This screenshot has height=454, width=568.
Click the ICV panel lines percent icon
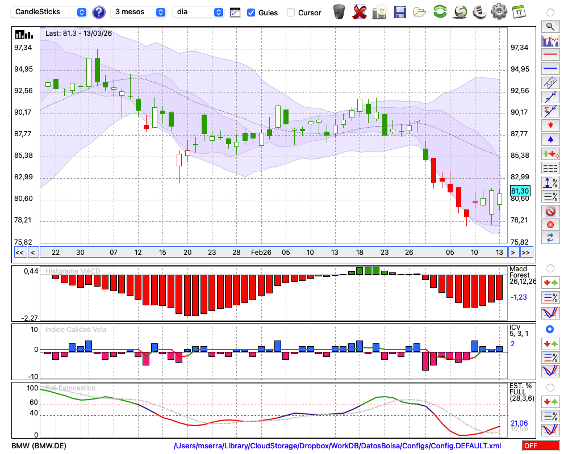click(x=550, y=358)
